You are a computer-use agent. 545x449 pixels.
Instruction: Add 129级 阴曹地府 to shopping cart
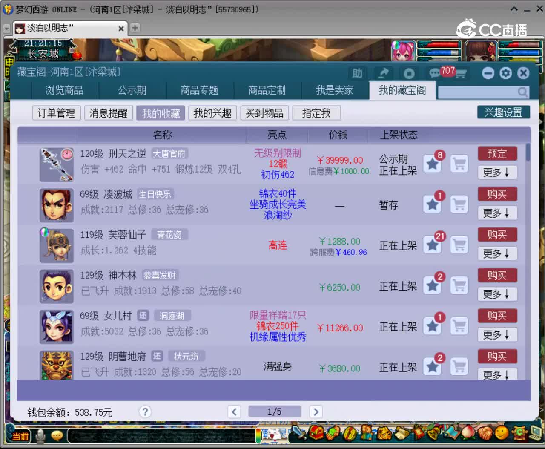[459, 366]
